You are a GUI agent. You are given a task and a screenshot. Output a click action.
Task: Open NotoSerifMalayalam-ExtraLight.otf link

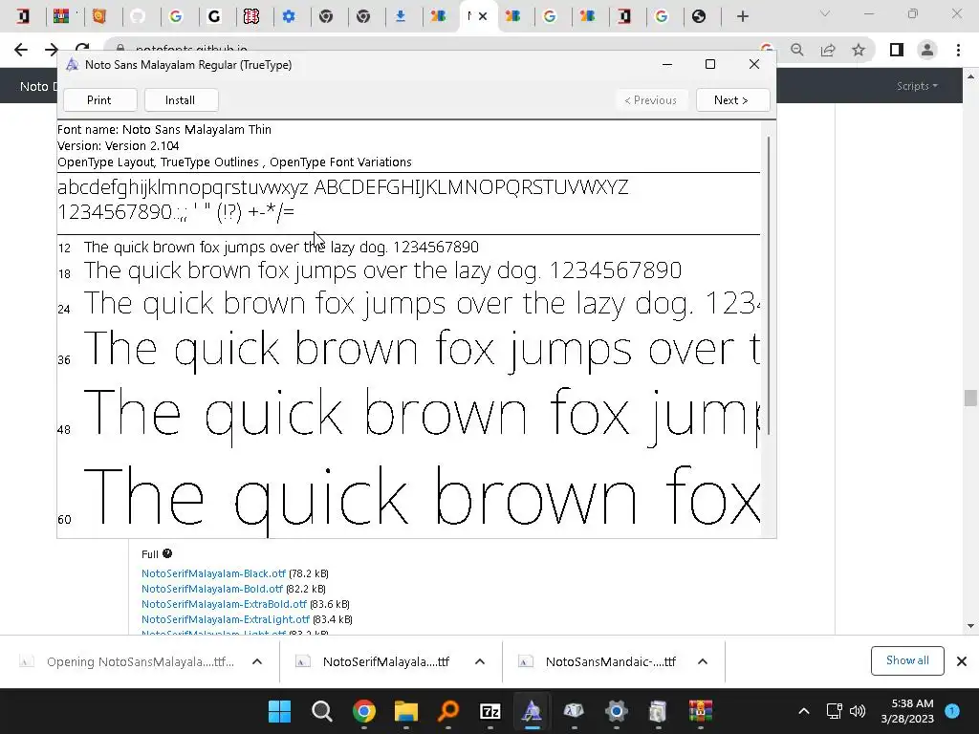coord(226,619)
